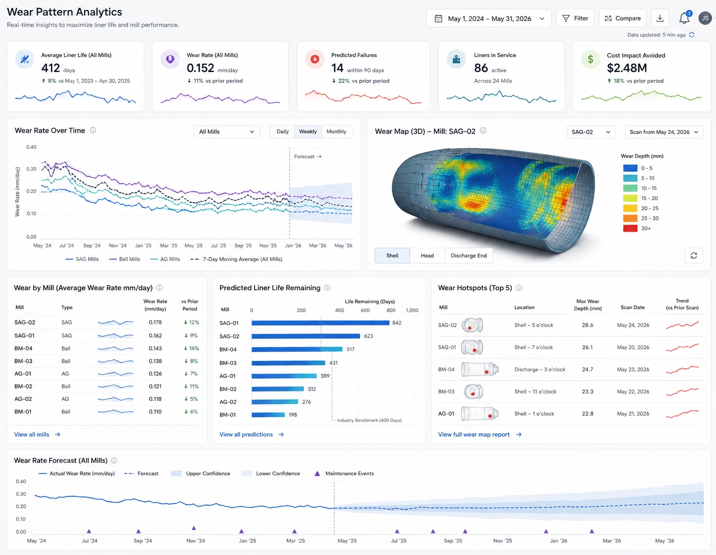Click the download icon in header
716x555 pixels.
(660, 18)
